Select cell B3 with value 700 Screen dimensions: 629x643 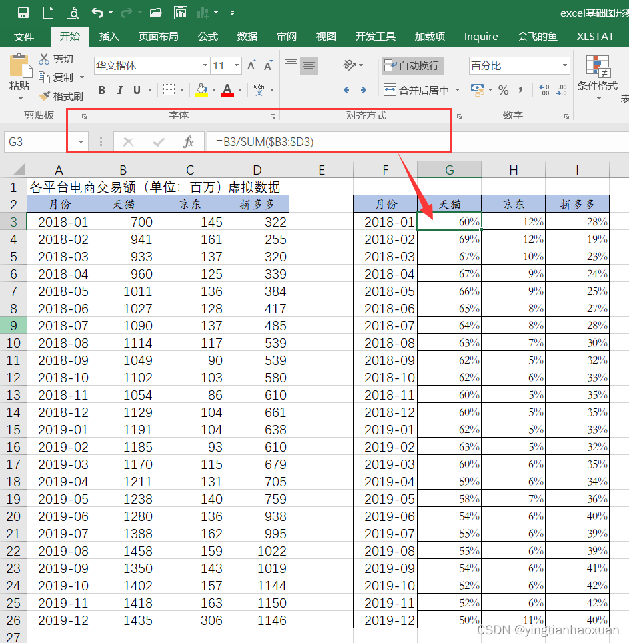coord(123,222)
